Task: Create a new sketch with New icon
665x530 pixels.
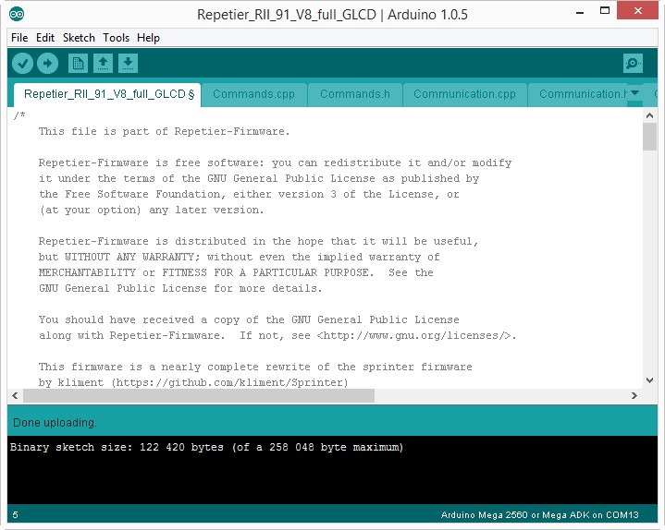Action: pyautogui.click(x=79, y=64)
